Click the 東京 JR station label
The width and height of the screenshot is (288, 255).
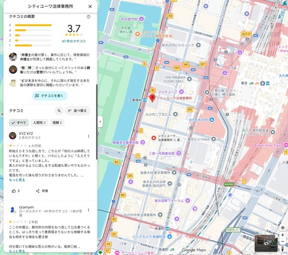coord(244,83)
